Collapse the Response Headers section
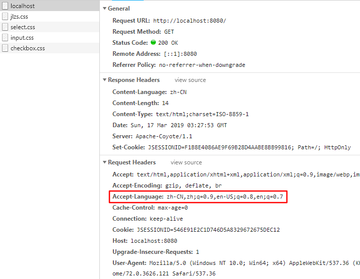 point(104,80)
